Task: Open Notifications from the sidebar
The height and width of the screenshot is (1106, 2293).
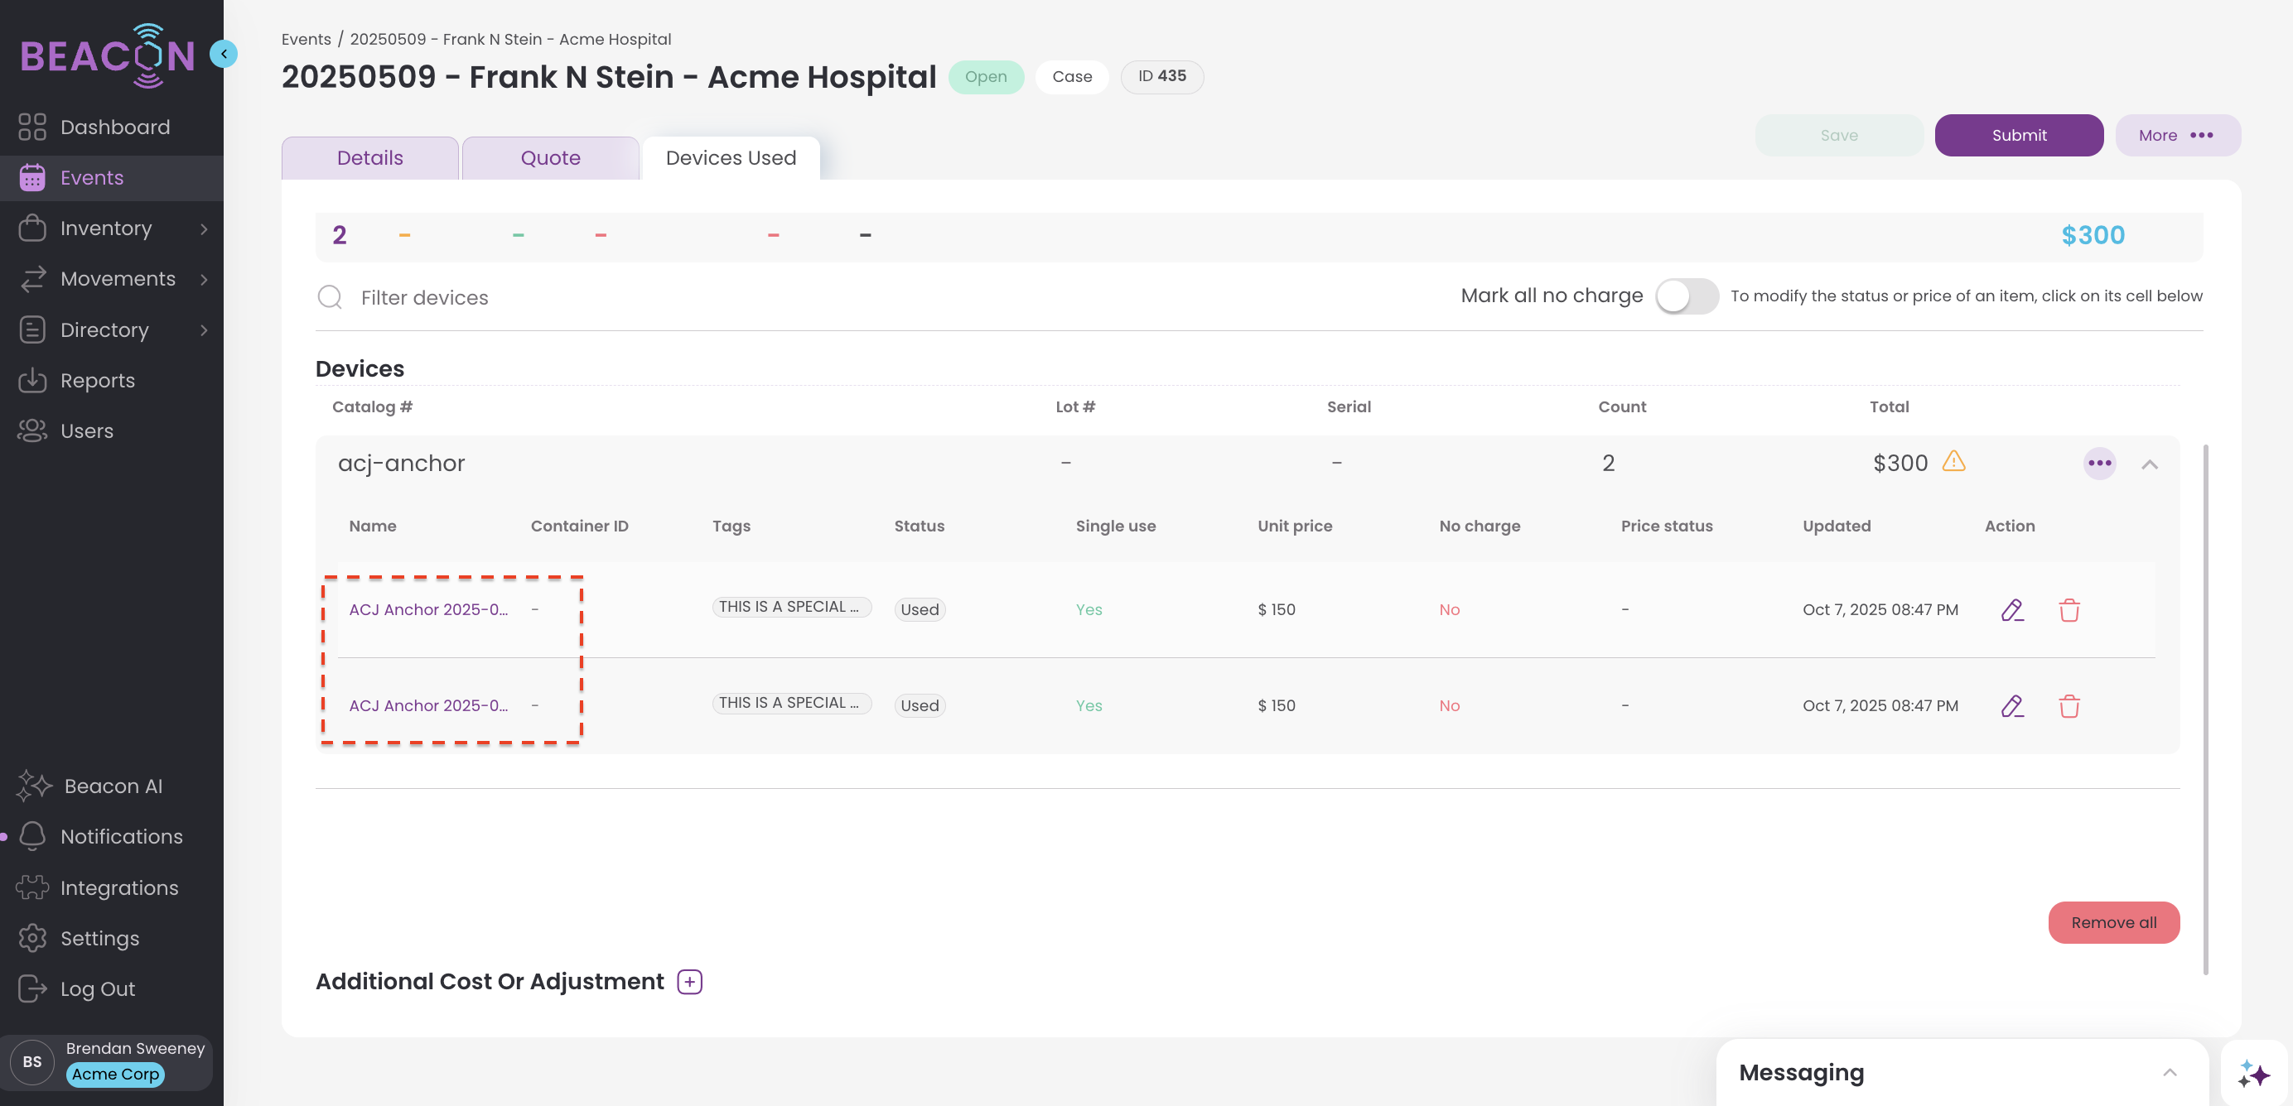Action: click(x=121, y=836)
